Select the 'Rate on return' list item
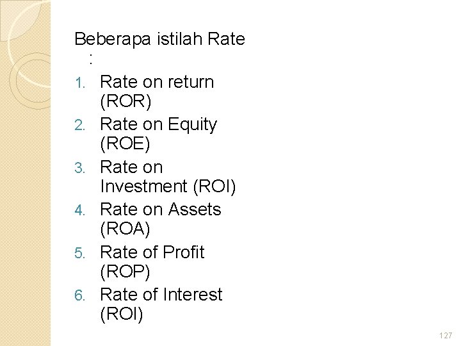 (x=158, y=82)
